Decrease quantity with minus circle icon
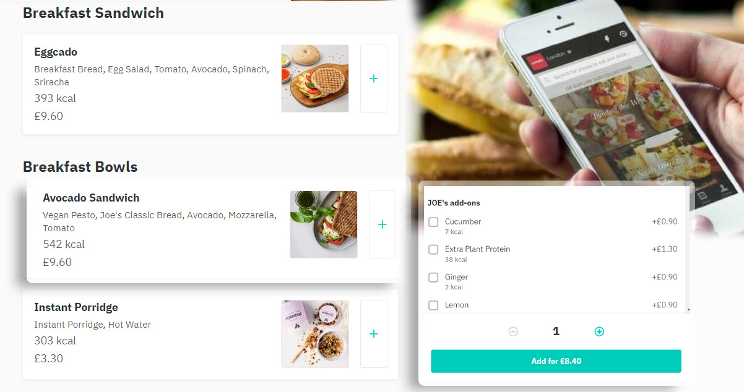Image resolution: width=744 pixels, height=392 pixels. coord(513,331)
